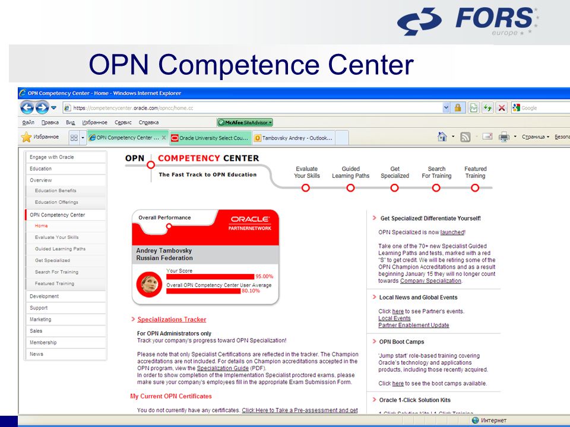Open the Print dropdown arrow
Screen dimensions: 570x427
tap(515, 136)
